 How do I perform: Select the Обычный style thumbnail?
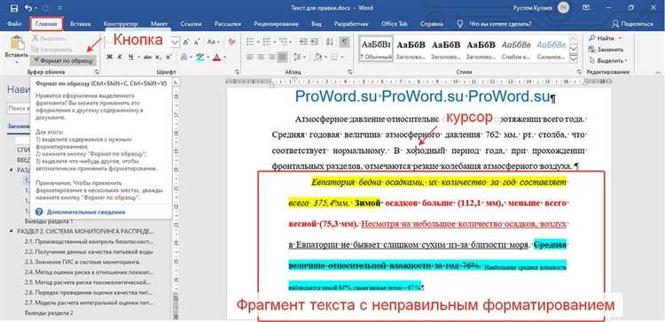coord(375,49)
